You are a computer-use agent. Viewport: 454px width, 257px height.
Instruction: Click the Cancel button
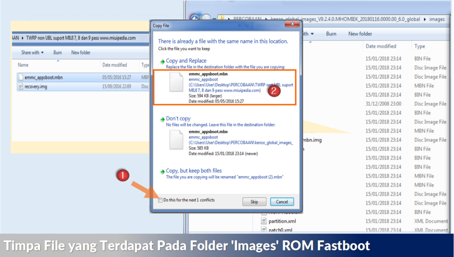[282, 202]
